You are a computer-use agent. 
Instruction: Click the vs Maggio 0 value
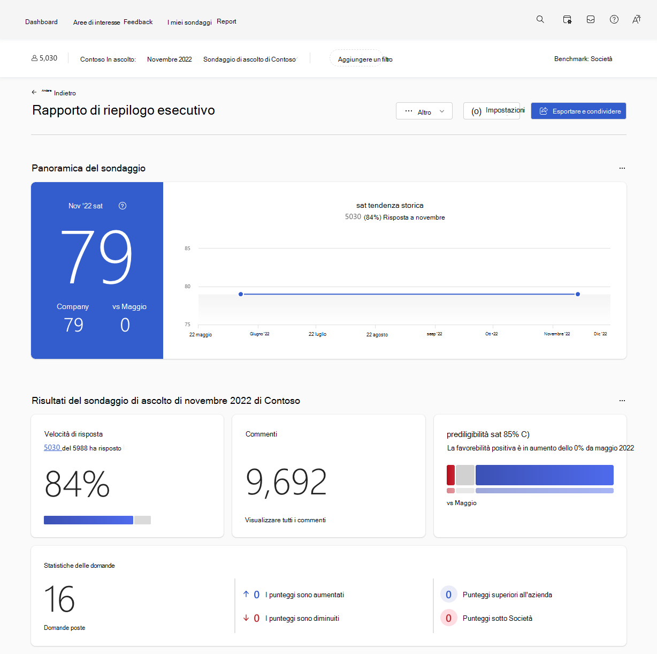(125, 325)
